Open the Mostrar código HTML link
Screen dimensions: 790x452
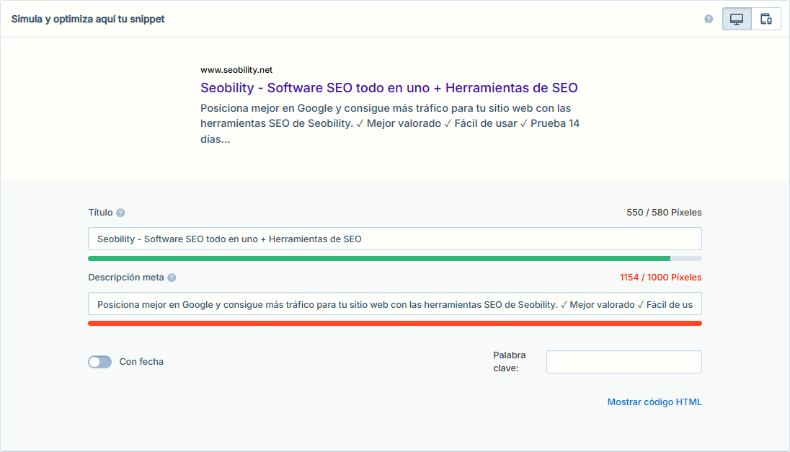coord(653,402)
